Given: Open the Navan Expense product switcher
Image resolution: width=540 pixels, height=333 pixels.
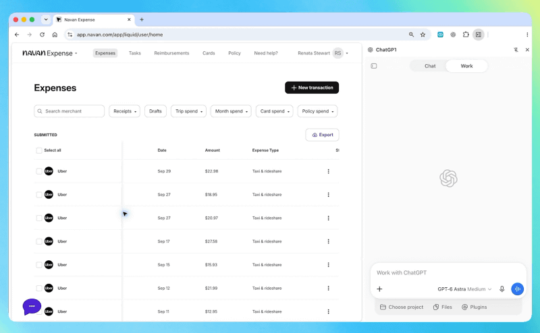Looking at the screenshot, I should click(x=50, y=53).
